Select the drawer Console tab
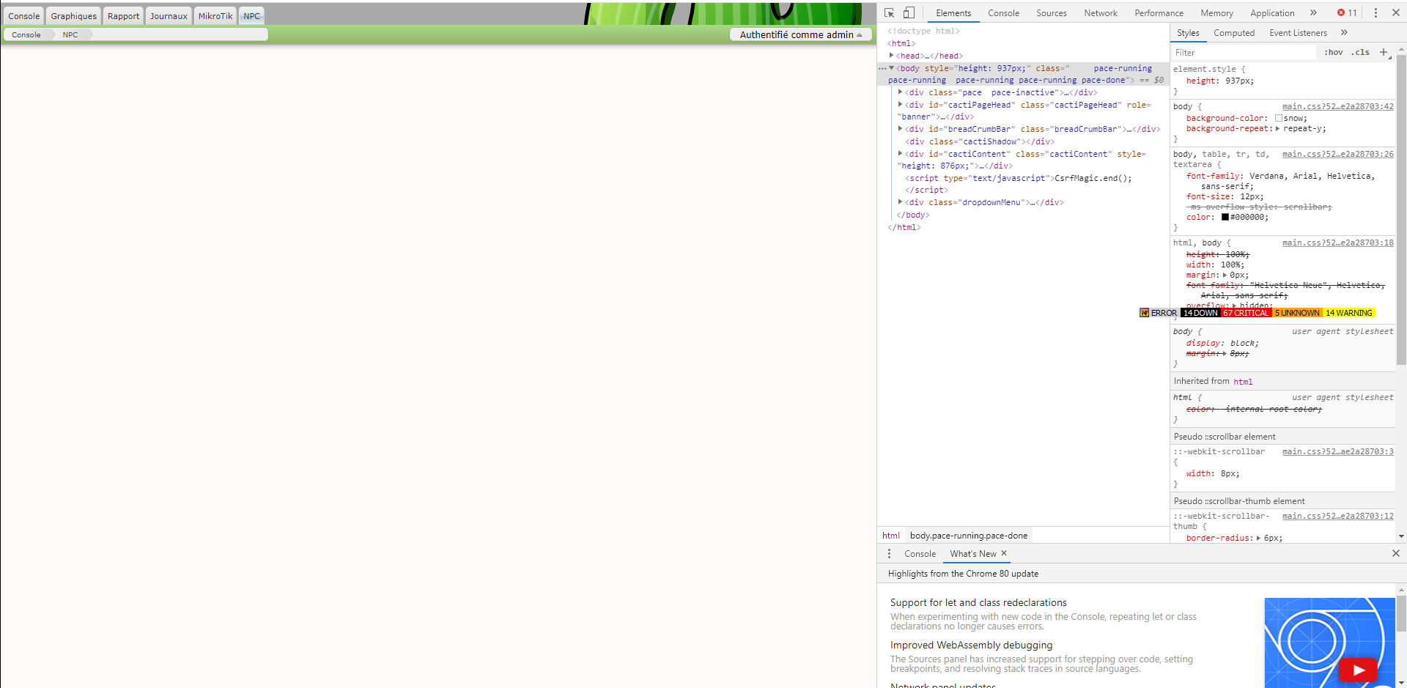This screenshot has height=688, width=1407. [920, 554]
